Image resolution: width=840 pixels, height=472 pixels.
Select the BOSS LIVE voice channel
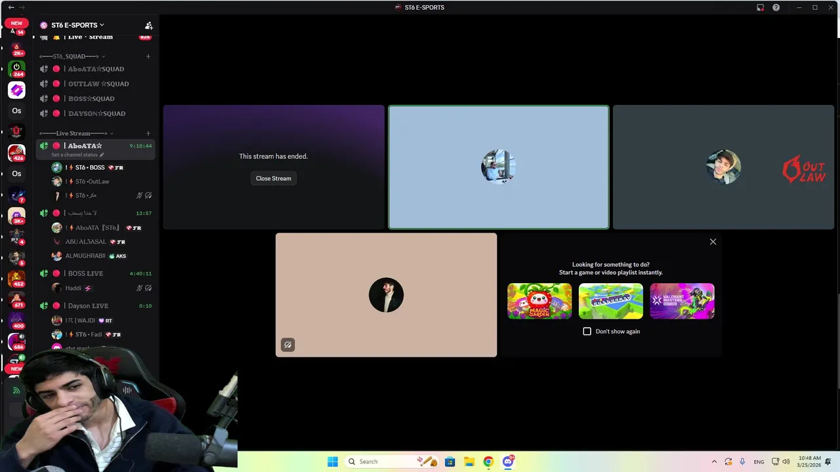pos(96,273)
